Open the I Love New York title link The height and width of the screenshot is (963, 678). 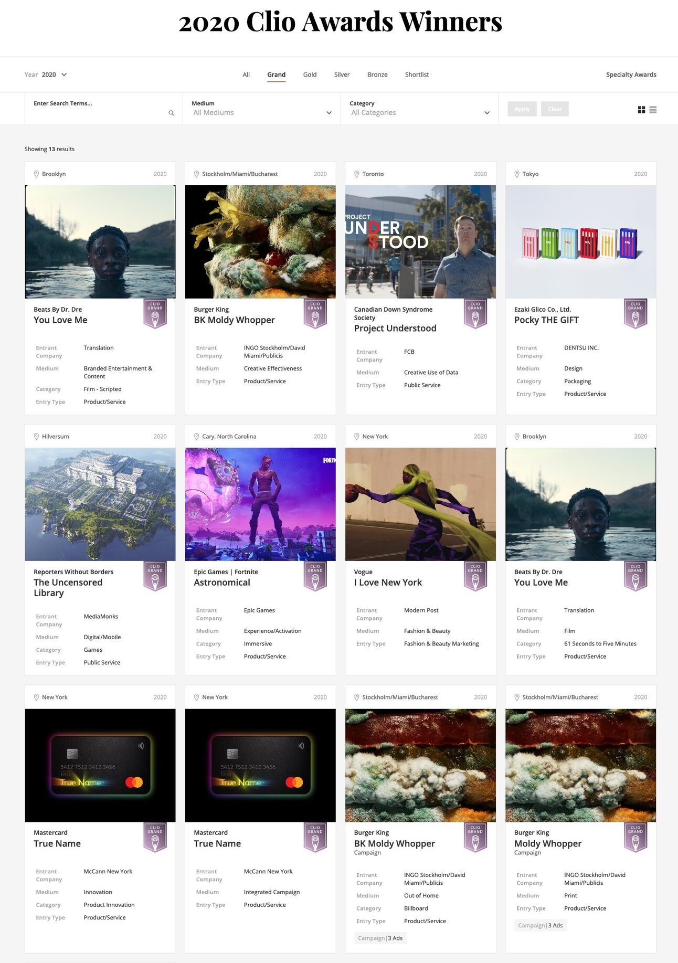tap(388, 583)
